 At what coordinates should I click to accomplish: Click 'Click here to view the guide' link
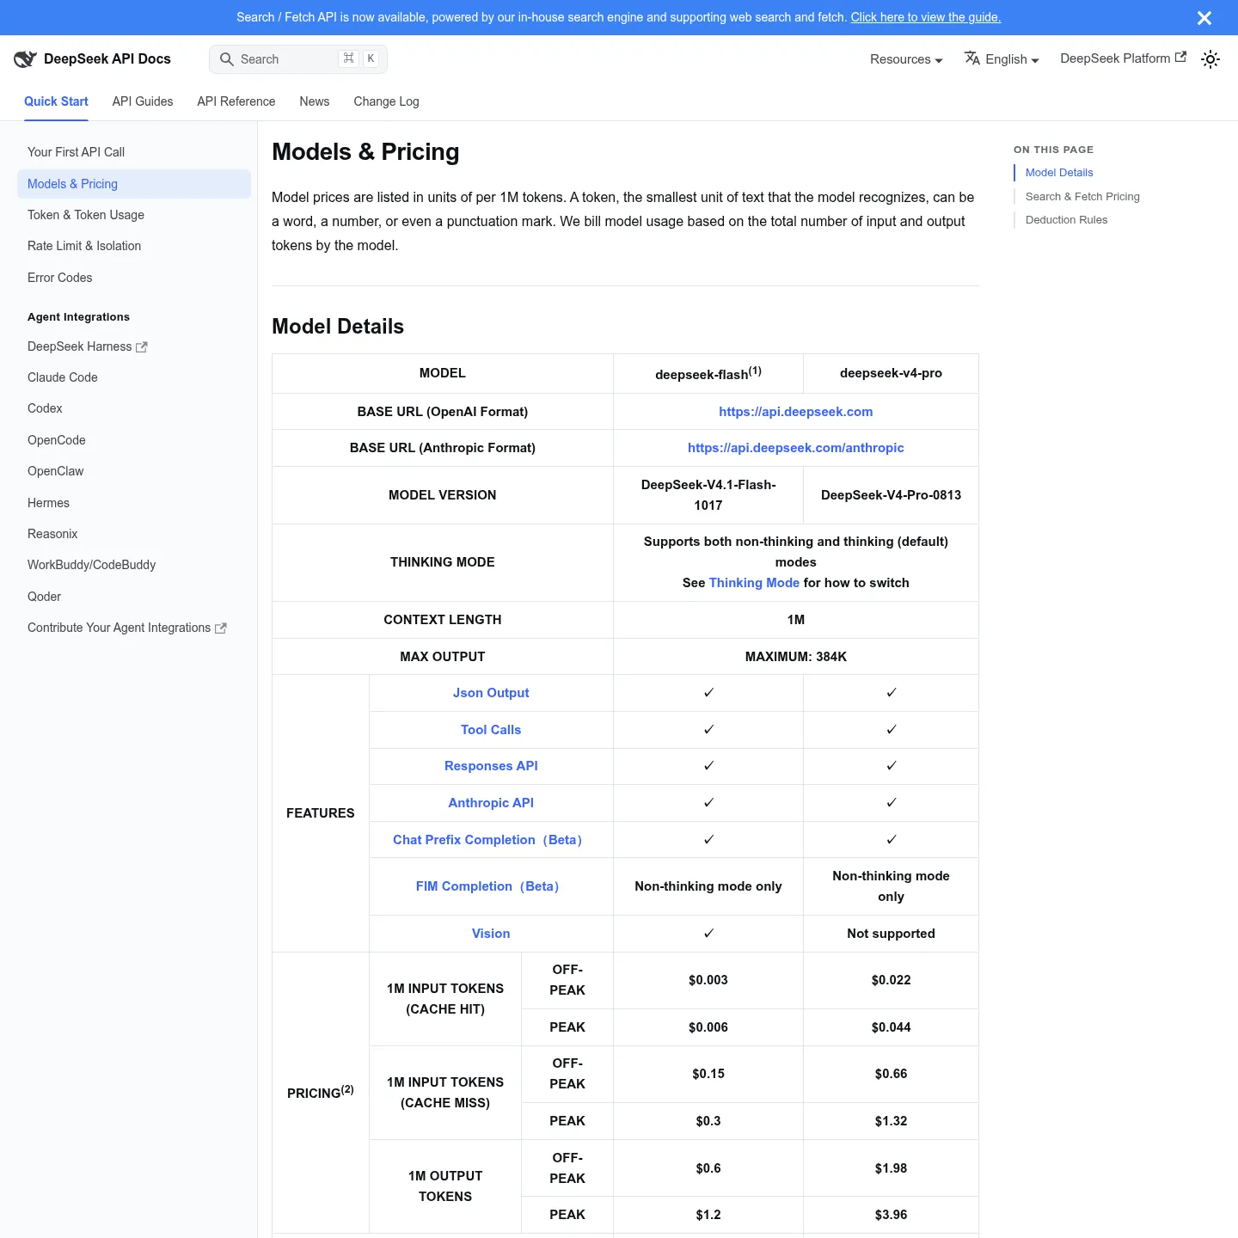pos(926,17)
